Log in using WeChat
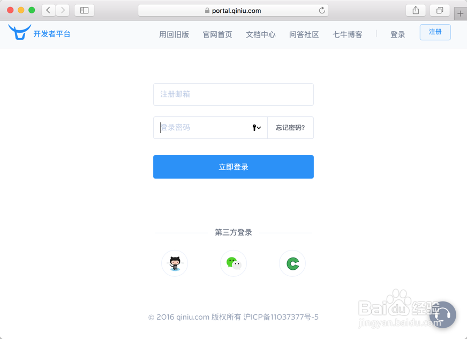 (234, 263)
